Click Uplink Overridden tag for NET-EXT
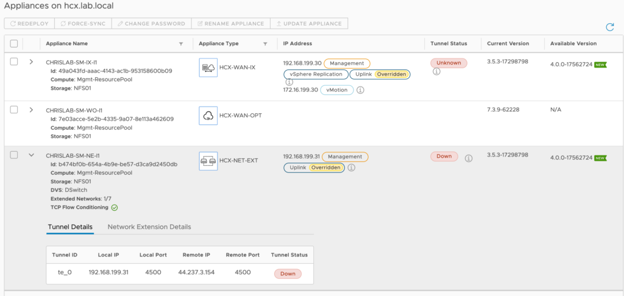The height and width of the screenshot is (296, 624). tap(314, 168)
